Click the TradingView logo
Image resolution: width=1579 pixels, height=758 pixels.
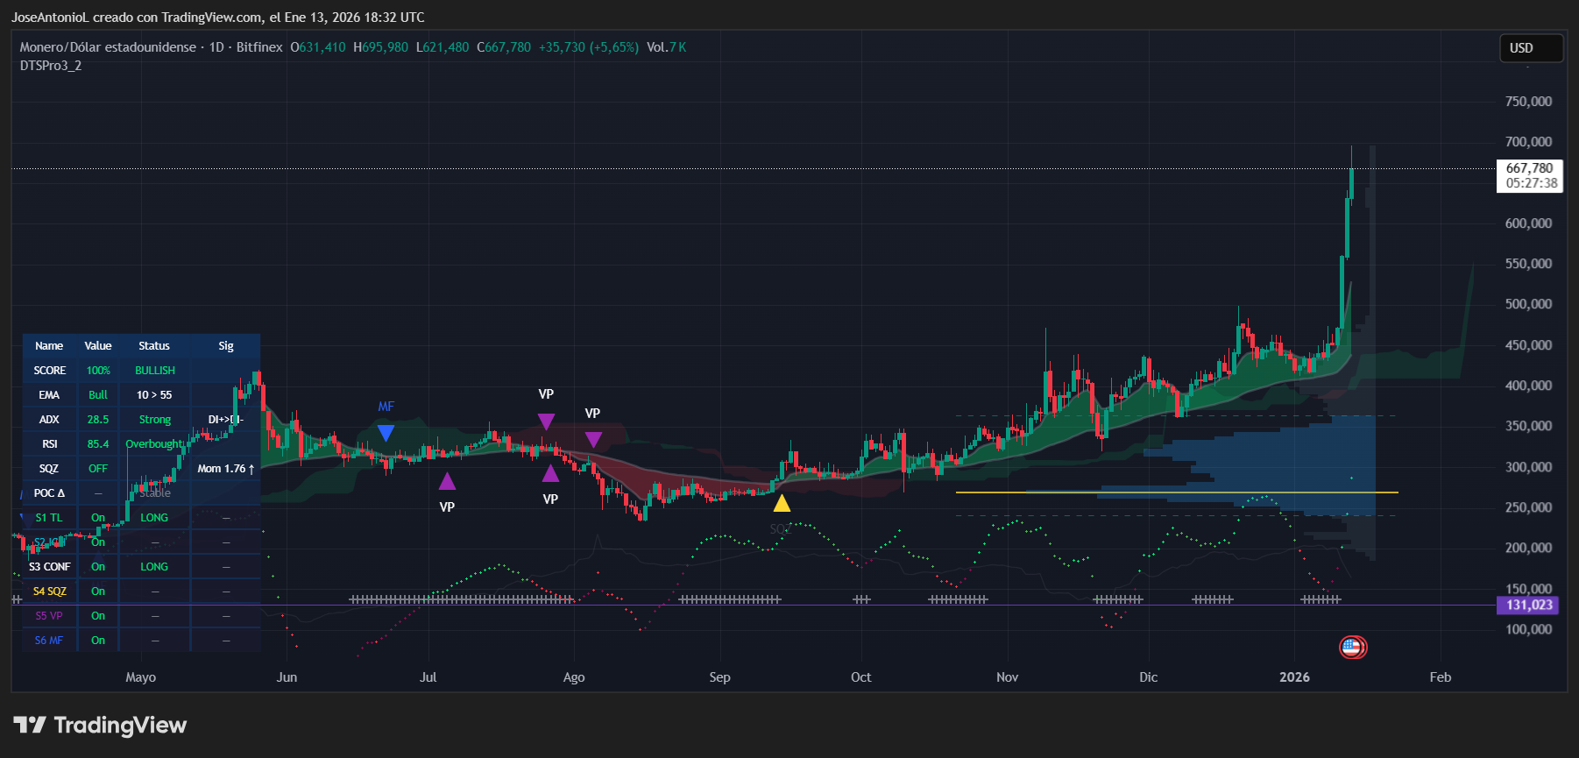100,726
